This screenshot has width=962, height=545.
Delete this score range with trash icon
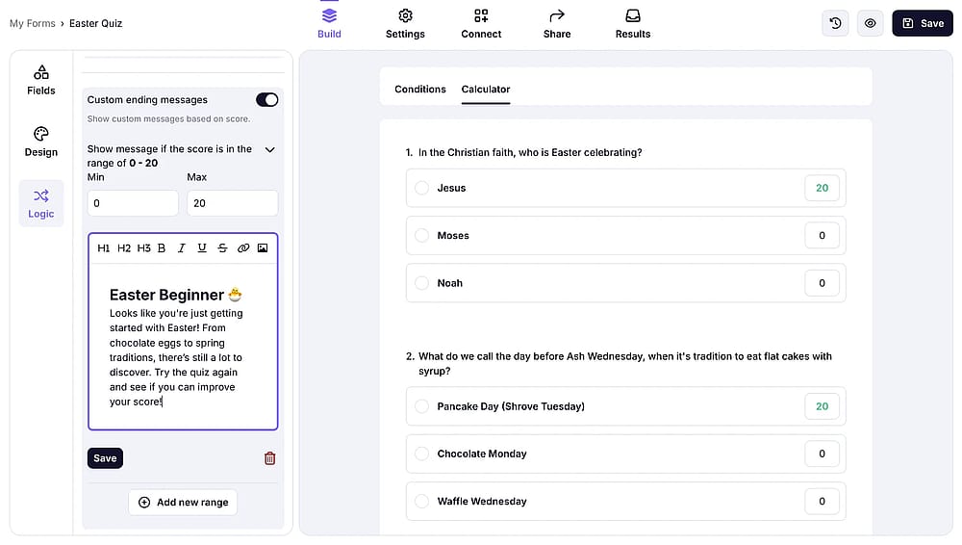pos(270,458)
